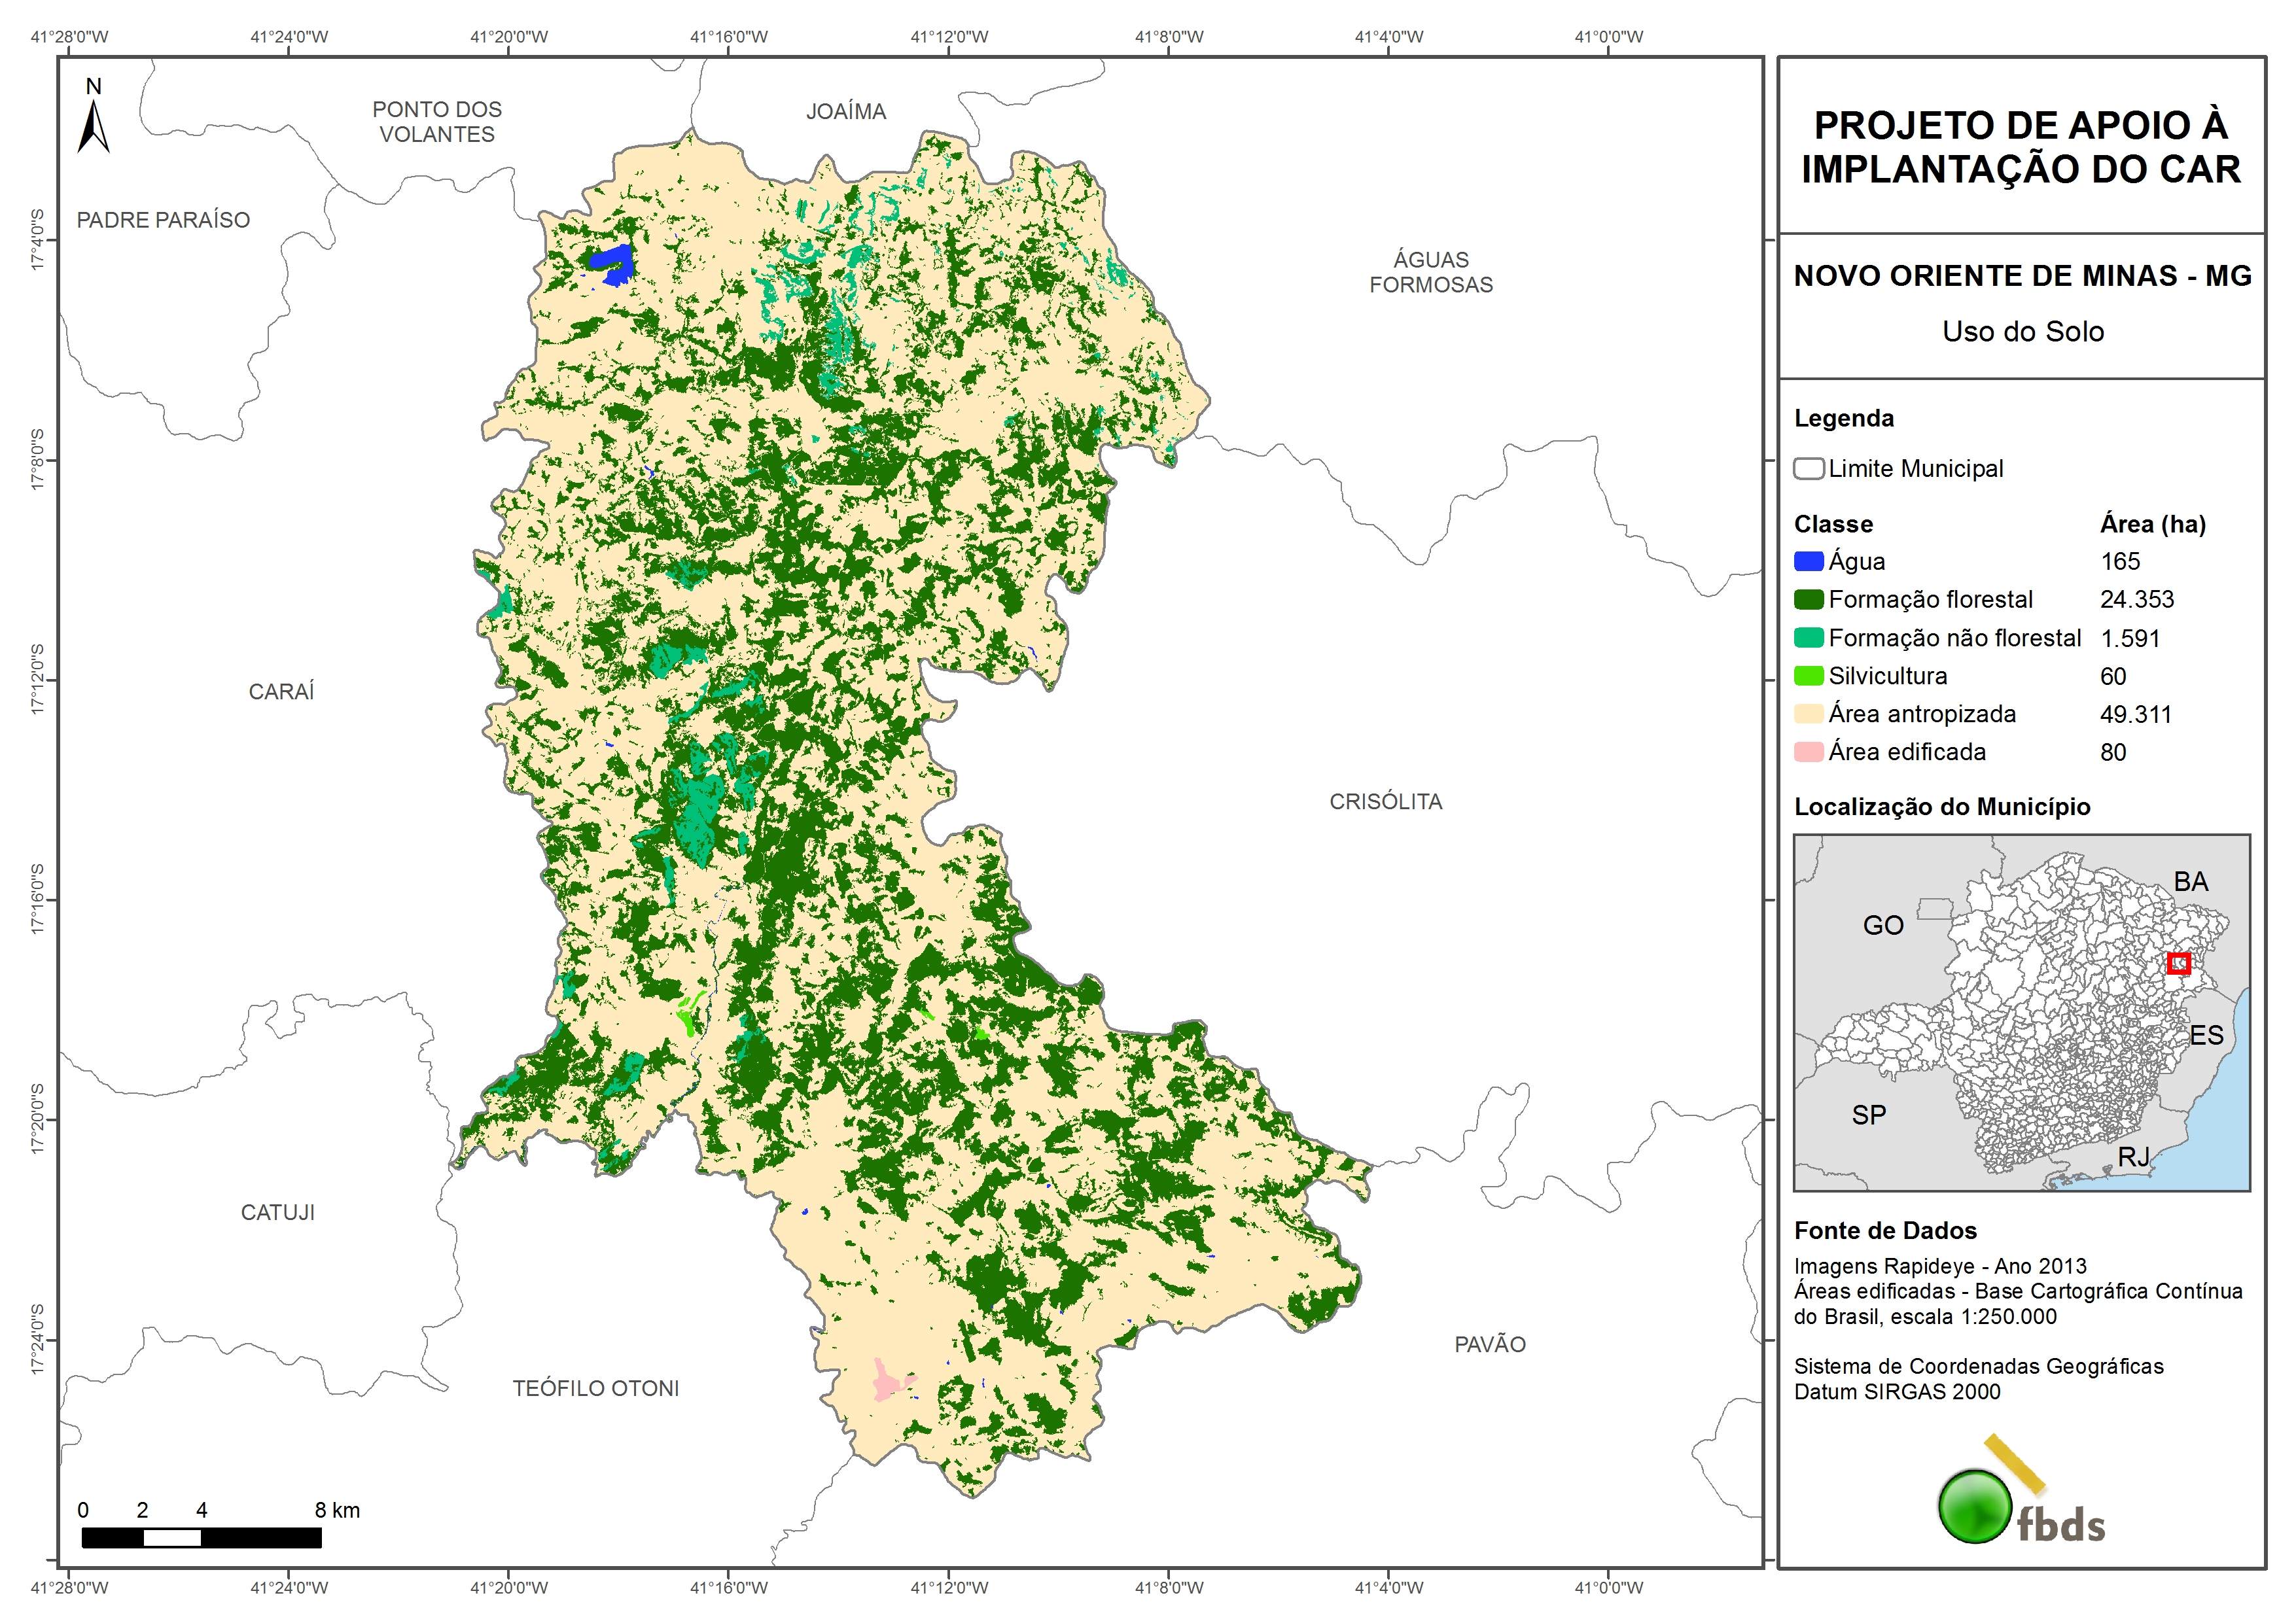Click the PADRE PARAÍSO label
The image size is (2296, 1623).
tap(163, 220)
